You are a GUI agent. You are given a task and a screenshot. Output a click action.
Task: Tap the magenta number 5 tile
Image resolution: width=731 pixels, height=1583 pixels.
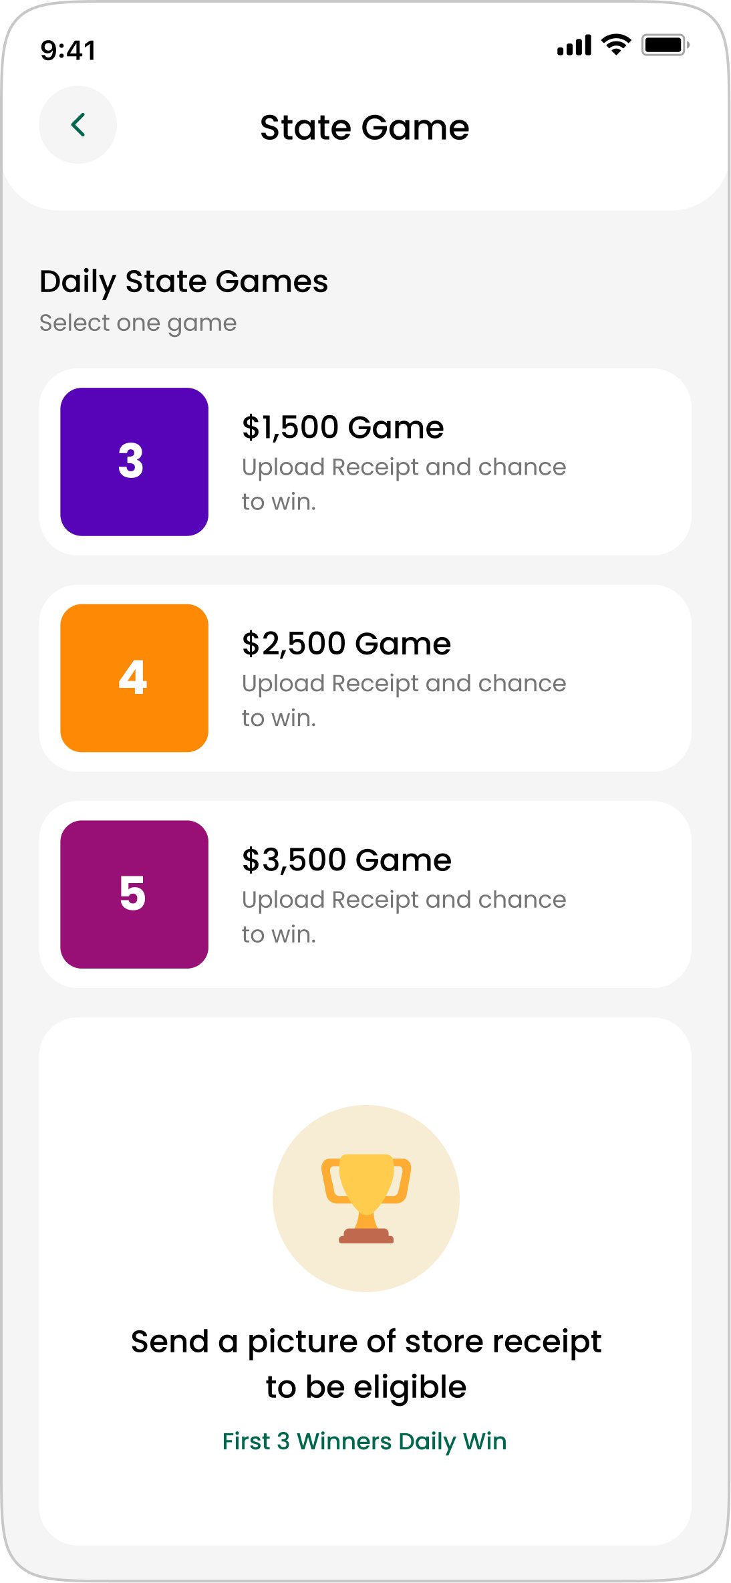click(x=134, y=894)
